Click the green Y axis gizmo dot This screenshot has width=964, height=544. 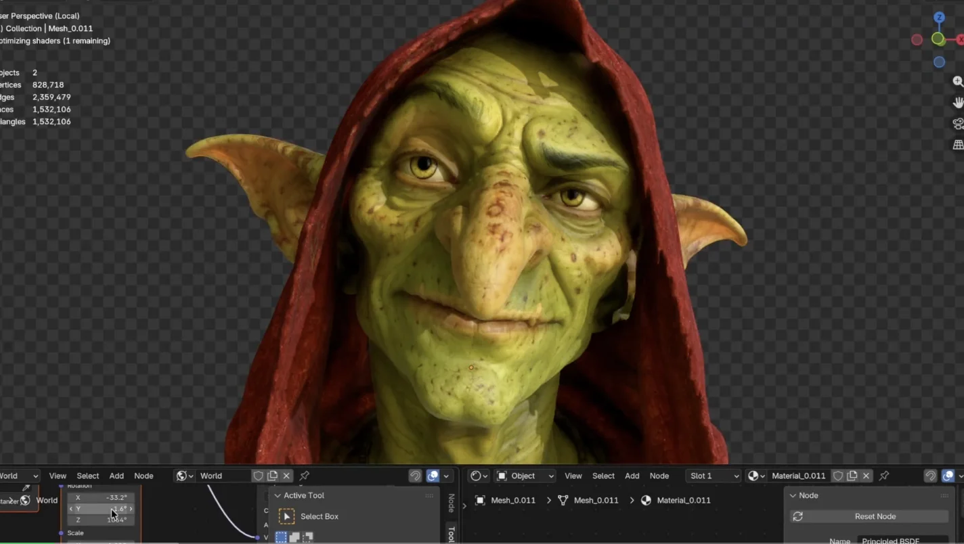pos(938,39)
